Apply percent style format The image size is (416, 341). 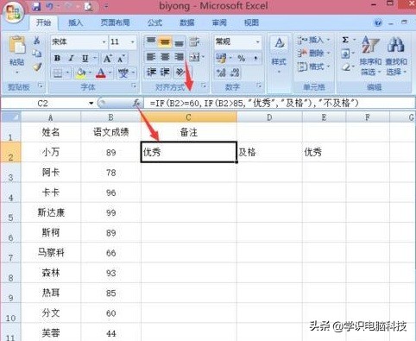click(x=242, y=59)
